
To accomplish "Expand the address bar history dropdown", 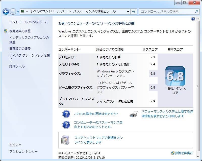I will click(x=128, y=12).
